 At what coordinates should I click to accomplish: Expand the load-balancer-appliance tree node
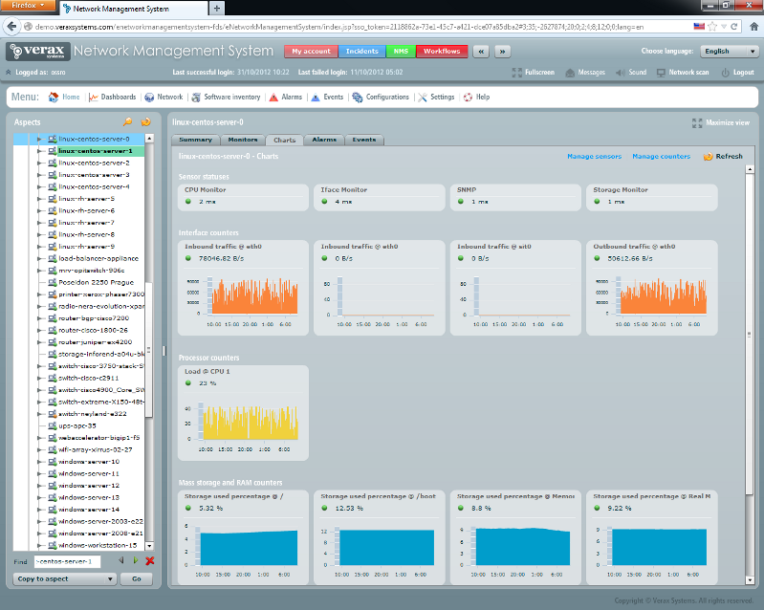coord(39,258)
